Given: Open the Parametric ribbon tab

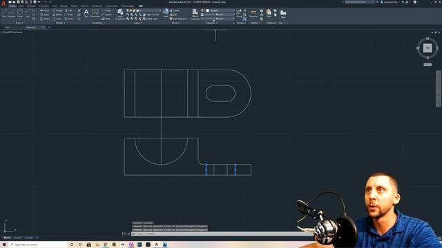Looking at the screenshot, I should click(44, 6).
